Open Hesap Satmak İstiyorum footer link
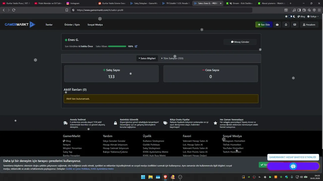Screen dimensions: 323x181 click(x=116, y=148)
